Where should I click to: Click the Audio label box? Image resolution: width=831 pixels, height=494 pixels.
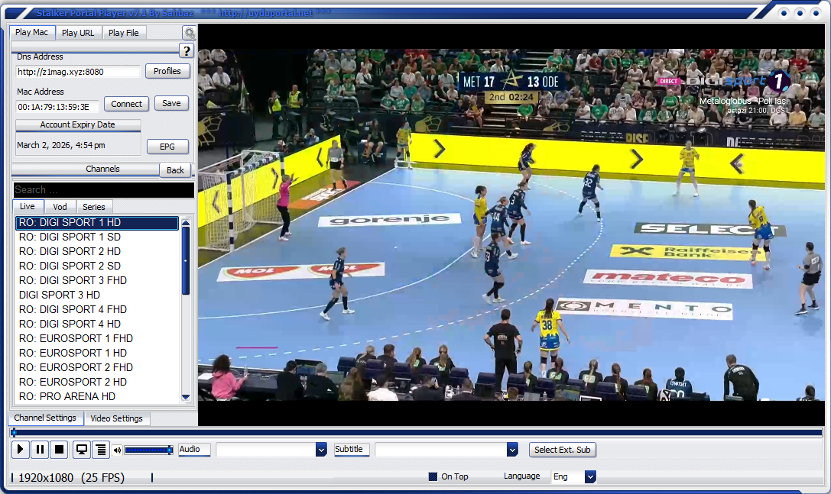point(194,450)
